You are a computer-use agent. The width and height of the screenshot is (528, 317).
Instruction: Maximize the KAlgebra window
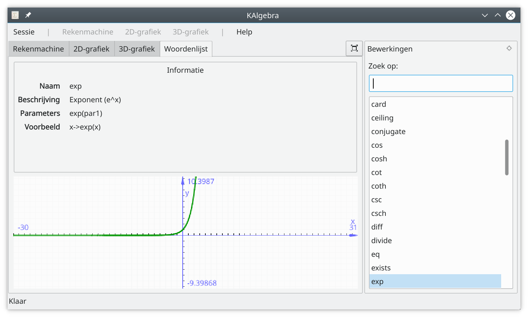(x=498, y=16)
